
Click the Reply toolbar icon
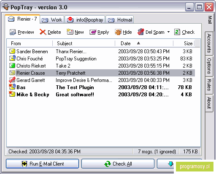(x=93, y=32)
